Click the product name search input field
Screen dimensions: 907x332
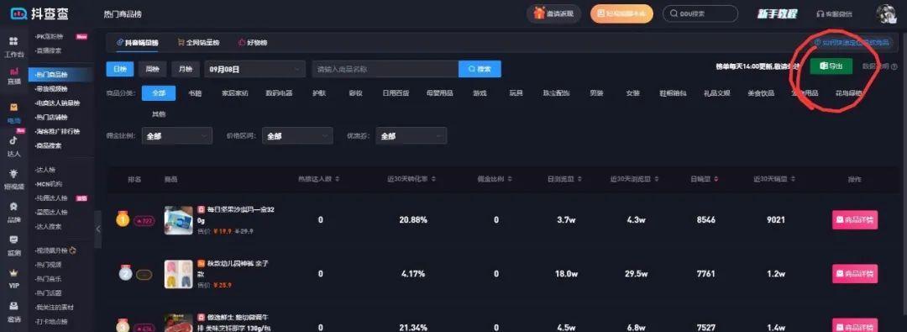coord(385,69)
